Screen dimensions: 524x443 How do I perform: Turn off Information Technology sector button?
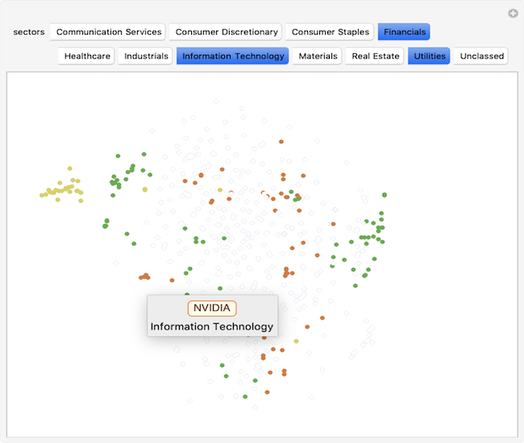click(x=232, y=56)
